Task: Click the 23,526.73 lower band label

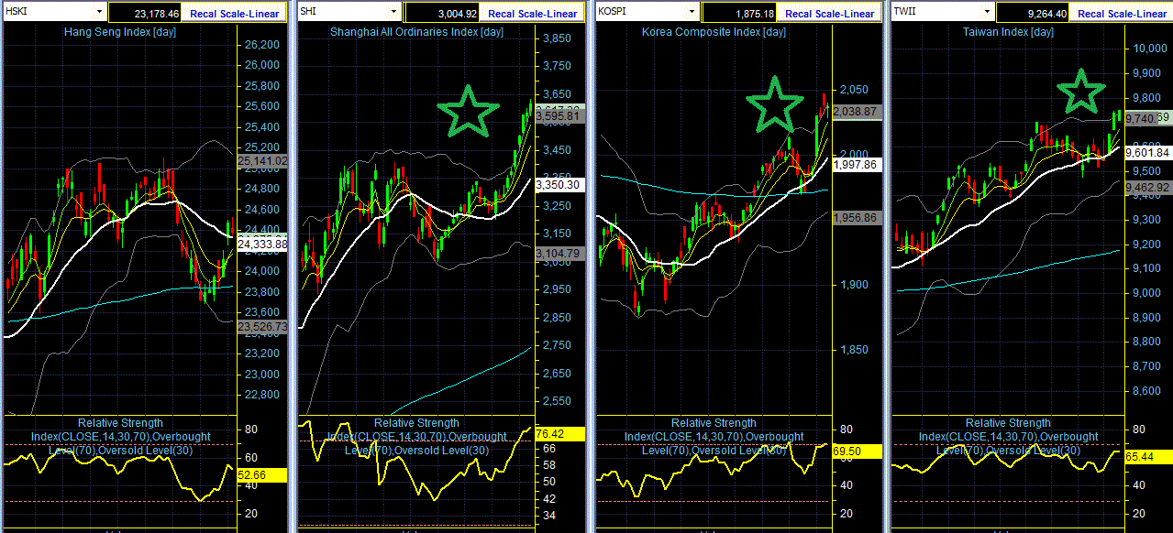Action: [x=262, y=327]
